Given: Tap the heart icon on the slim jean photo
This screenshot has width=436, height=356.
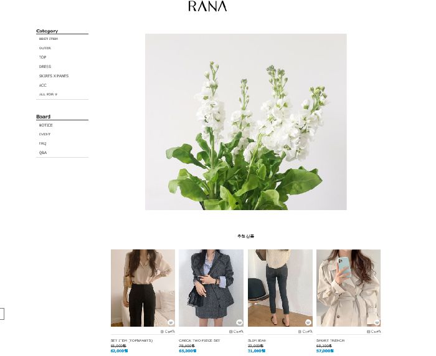Looking at the screenshot, I should click(x=308, y=322).
